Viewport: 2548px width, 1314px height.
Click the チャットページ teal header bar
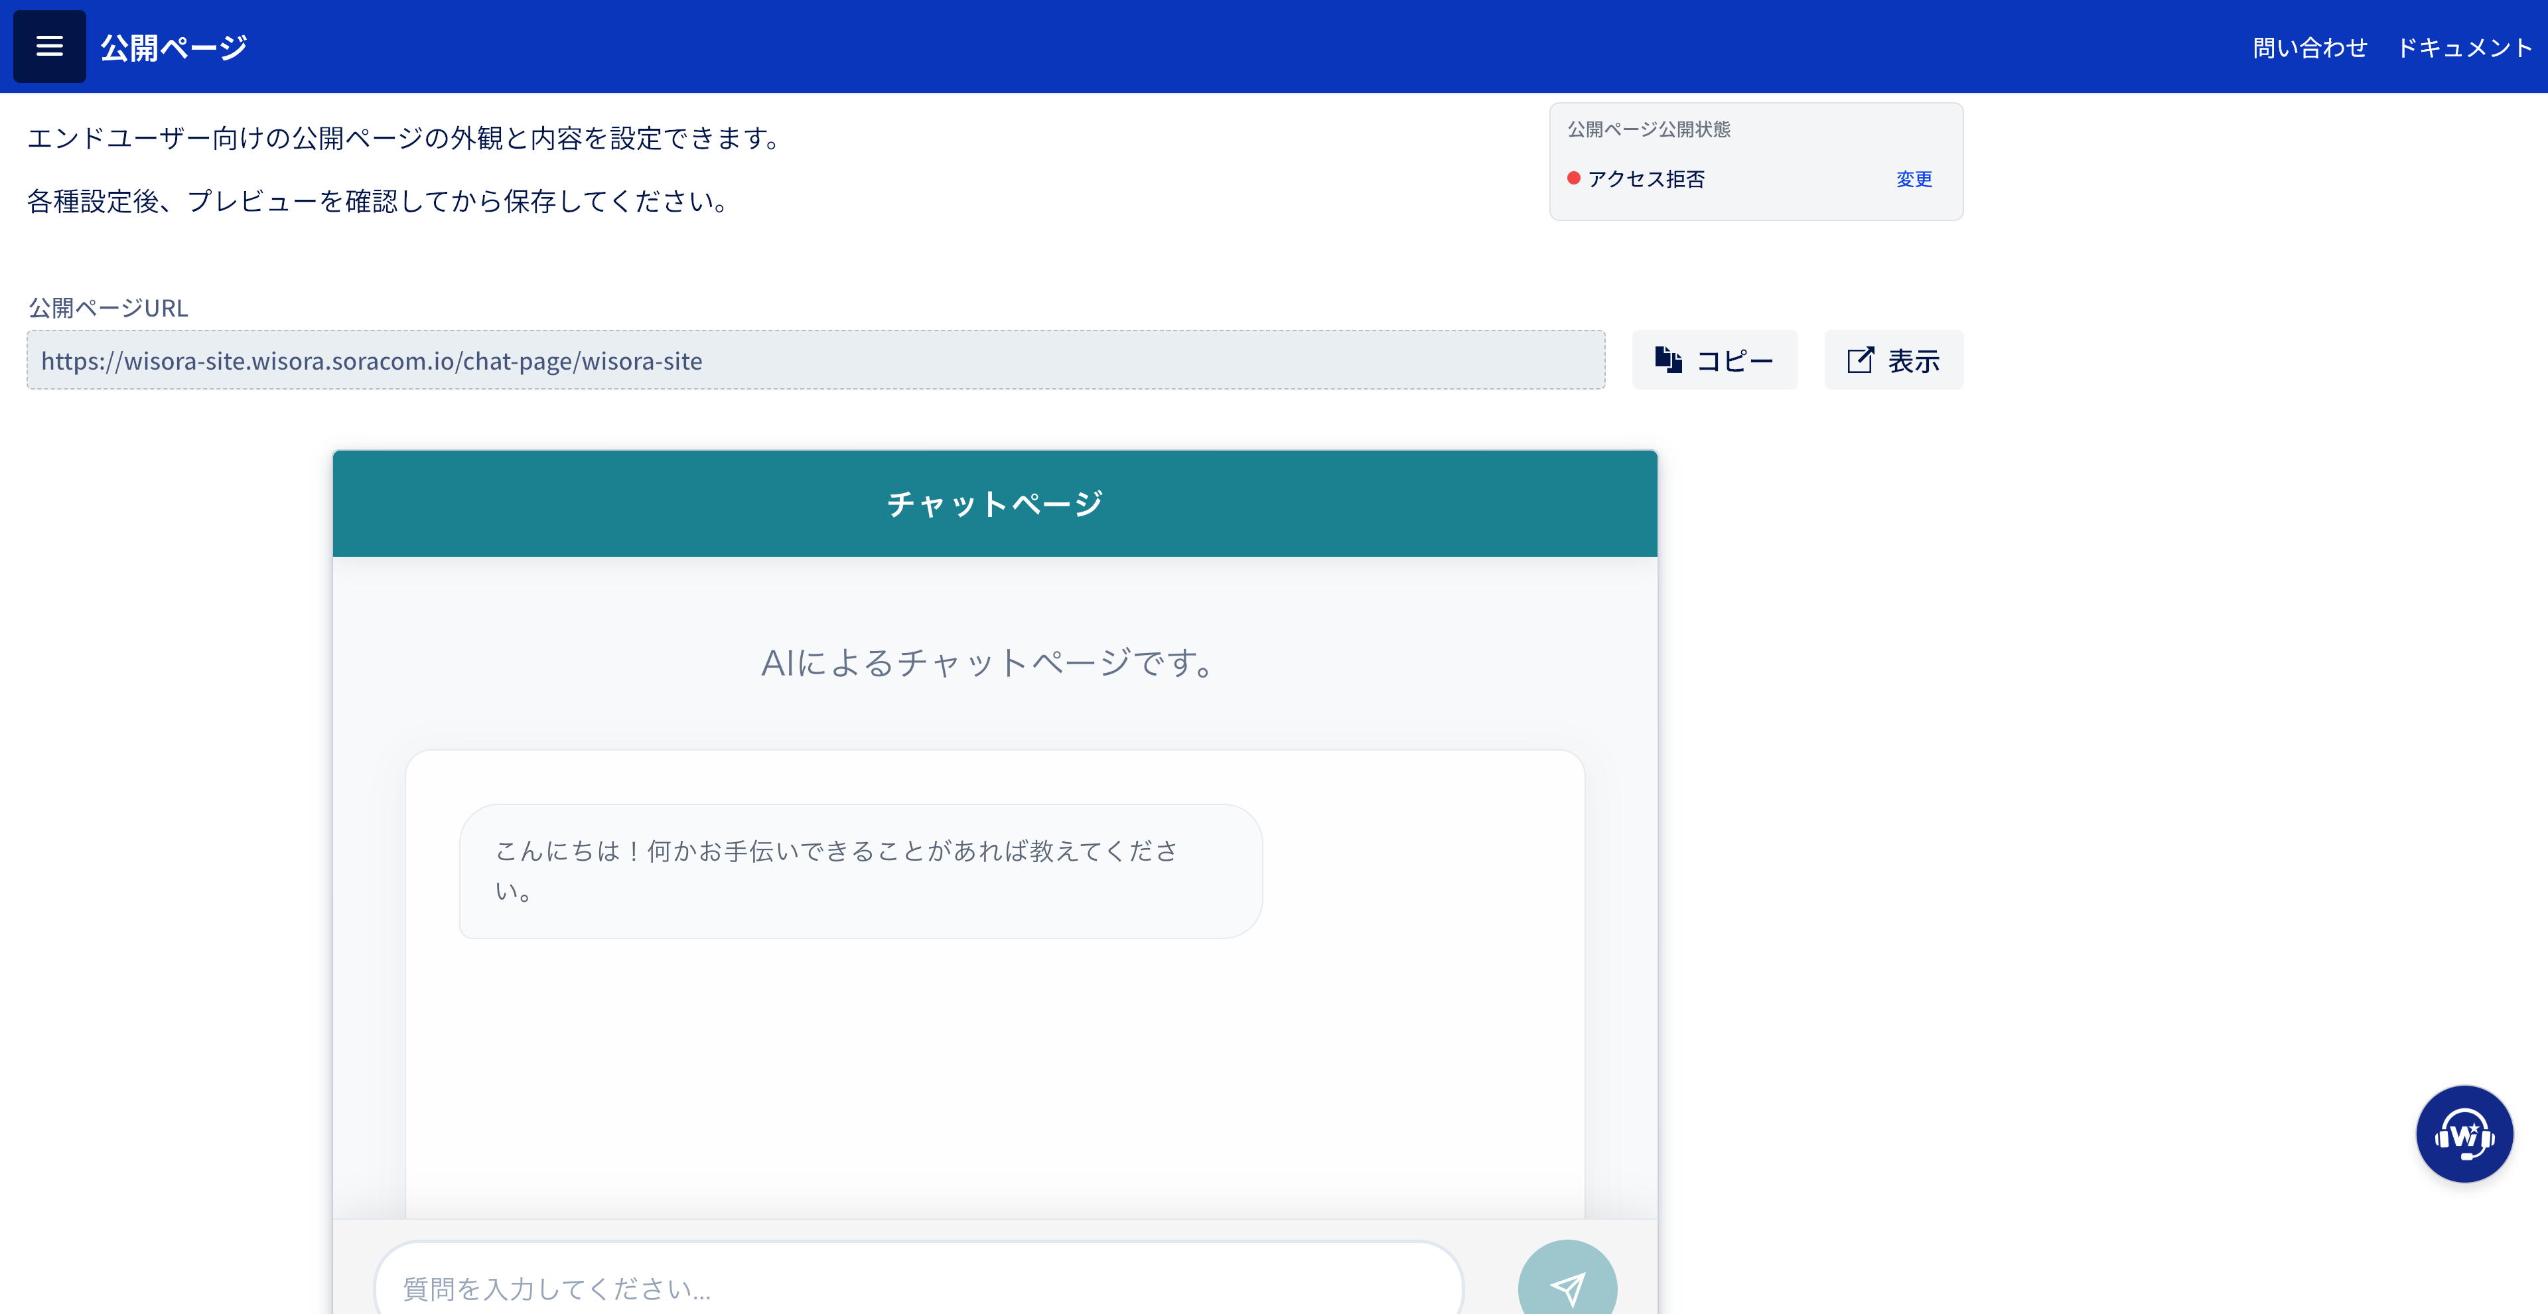994,504
